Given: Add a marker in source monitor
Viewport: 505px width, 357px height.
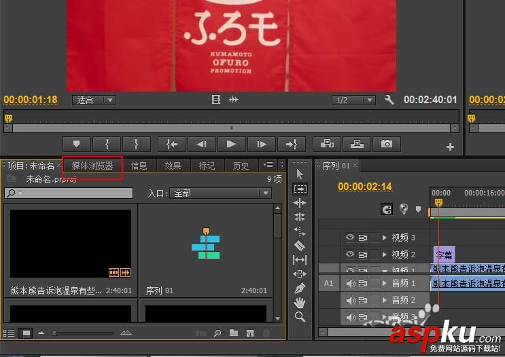Looking at the screenshot, I should pyautogui.click(x=76, y=144).
